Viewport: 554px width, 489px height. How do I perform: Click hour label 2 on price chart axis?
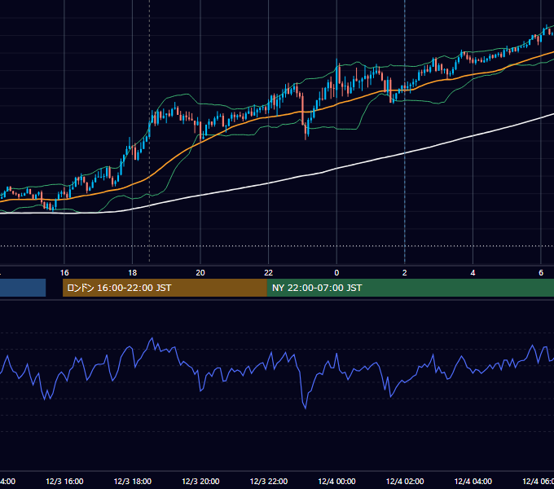coord(405,273)
